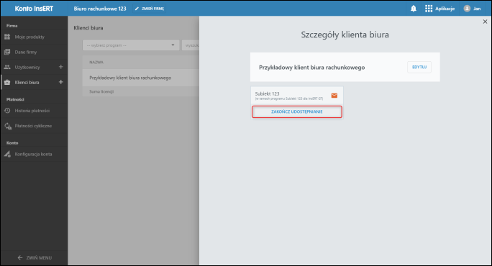This screenshot has width=492, height=266.
Task: Open the notifications bell
Action: (x=414, y=9)
